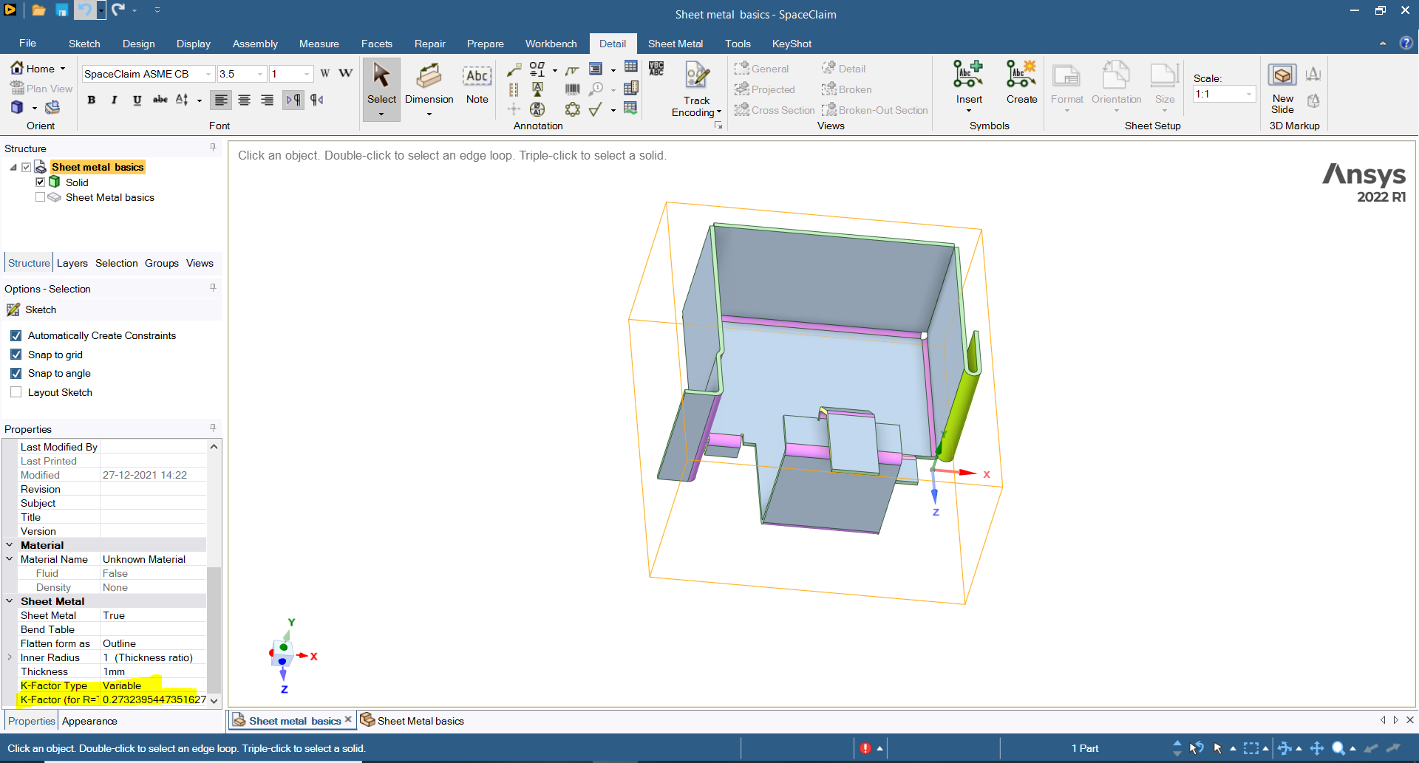This screenshot has height=763, width=1419.
Task: Click the Broken-Out Section button
Action: (x=875, y=110)
